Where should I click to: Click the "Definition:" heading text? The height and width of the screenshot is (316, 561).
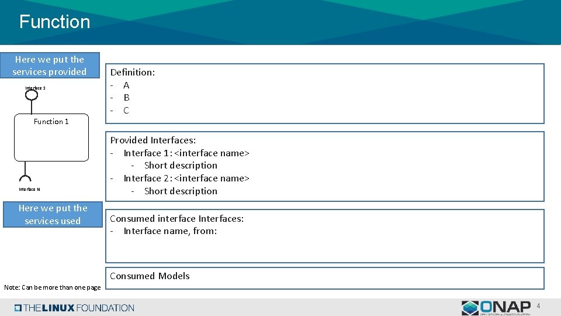coord(133,73)
